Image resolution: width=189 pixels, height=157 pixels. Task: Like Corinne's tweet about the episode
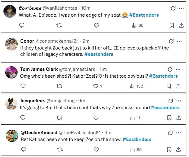[x=97, y=26]
